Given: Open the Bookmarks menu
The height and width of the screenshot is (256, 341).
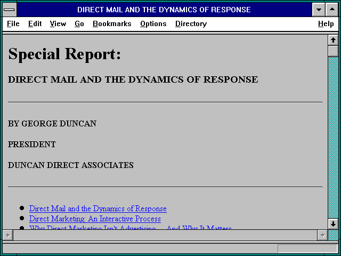Looking at the screenshot, I should [x=112, y=23].
